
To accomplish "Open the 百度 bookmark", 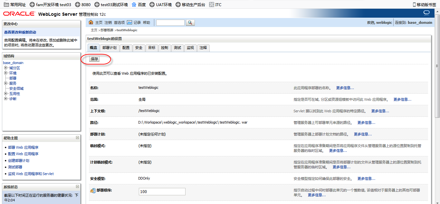I will point(139,5).
